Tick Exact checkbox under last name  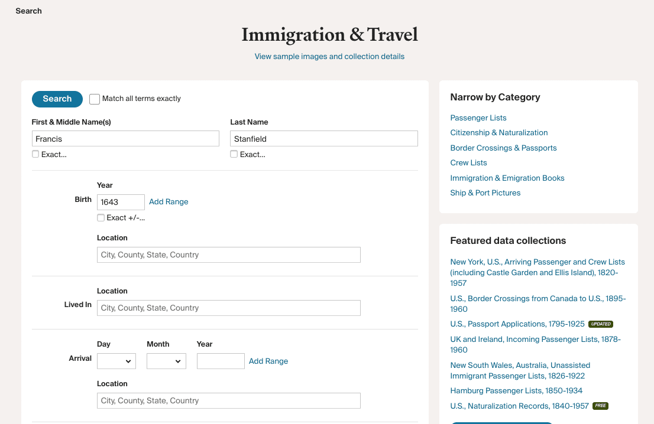pos(234,154)
